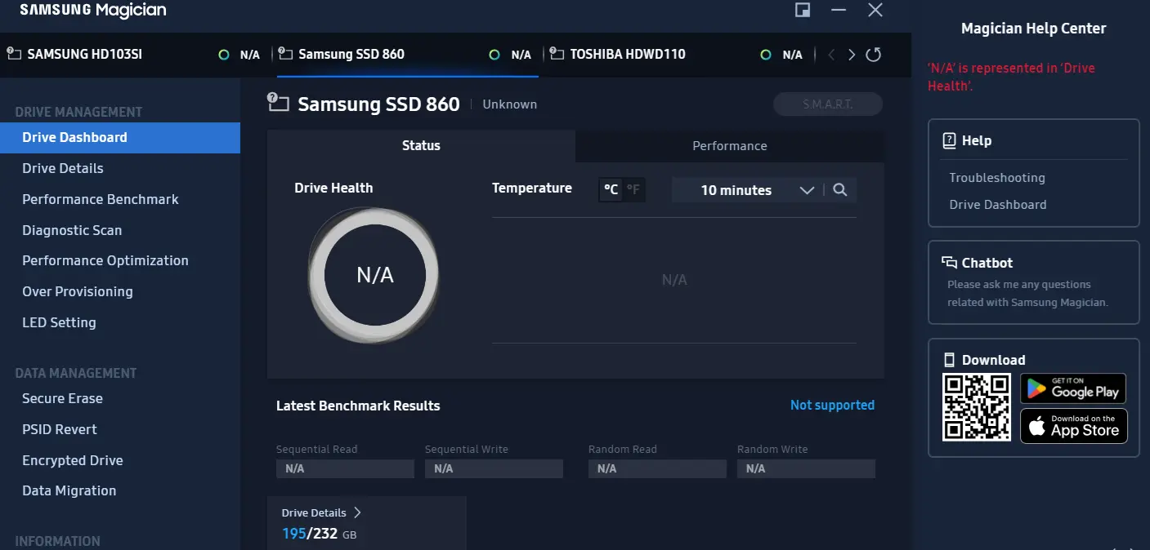The image size is (1150, 550).
Task: Click the Help question mark icon
Action: click(949, 140)
